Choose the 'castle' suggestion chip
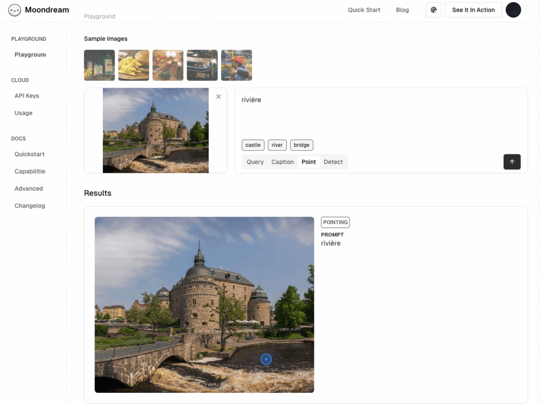This screenshot has height=404, width=543. pyautogui.click(x=253, y=145)
